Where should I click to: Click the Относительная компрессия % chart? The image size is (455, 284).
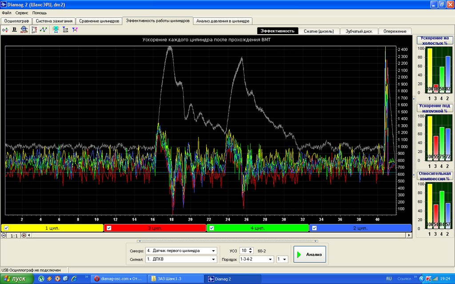[435, 204]
